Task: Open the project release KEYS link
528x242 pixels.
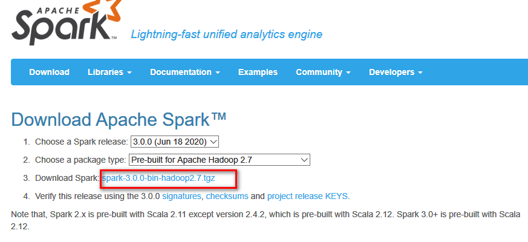Action: (307, 196)
